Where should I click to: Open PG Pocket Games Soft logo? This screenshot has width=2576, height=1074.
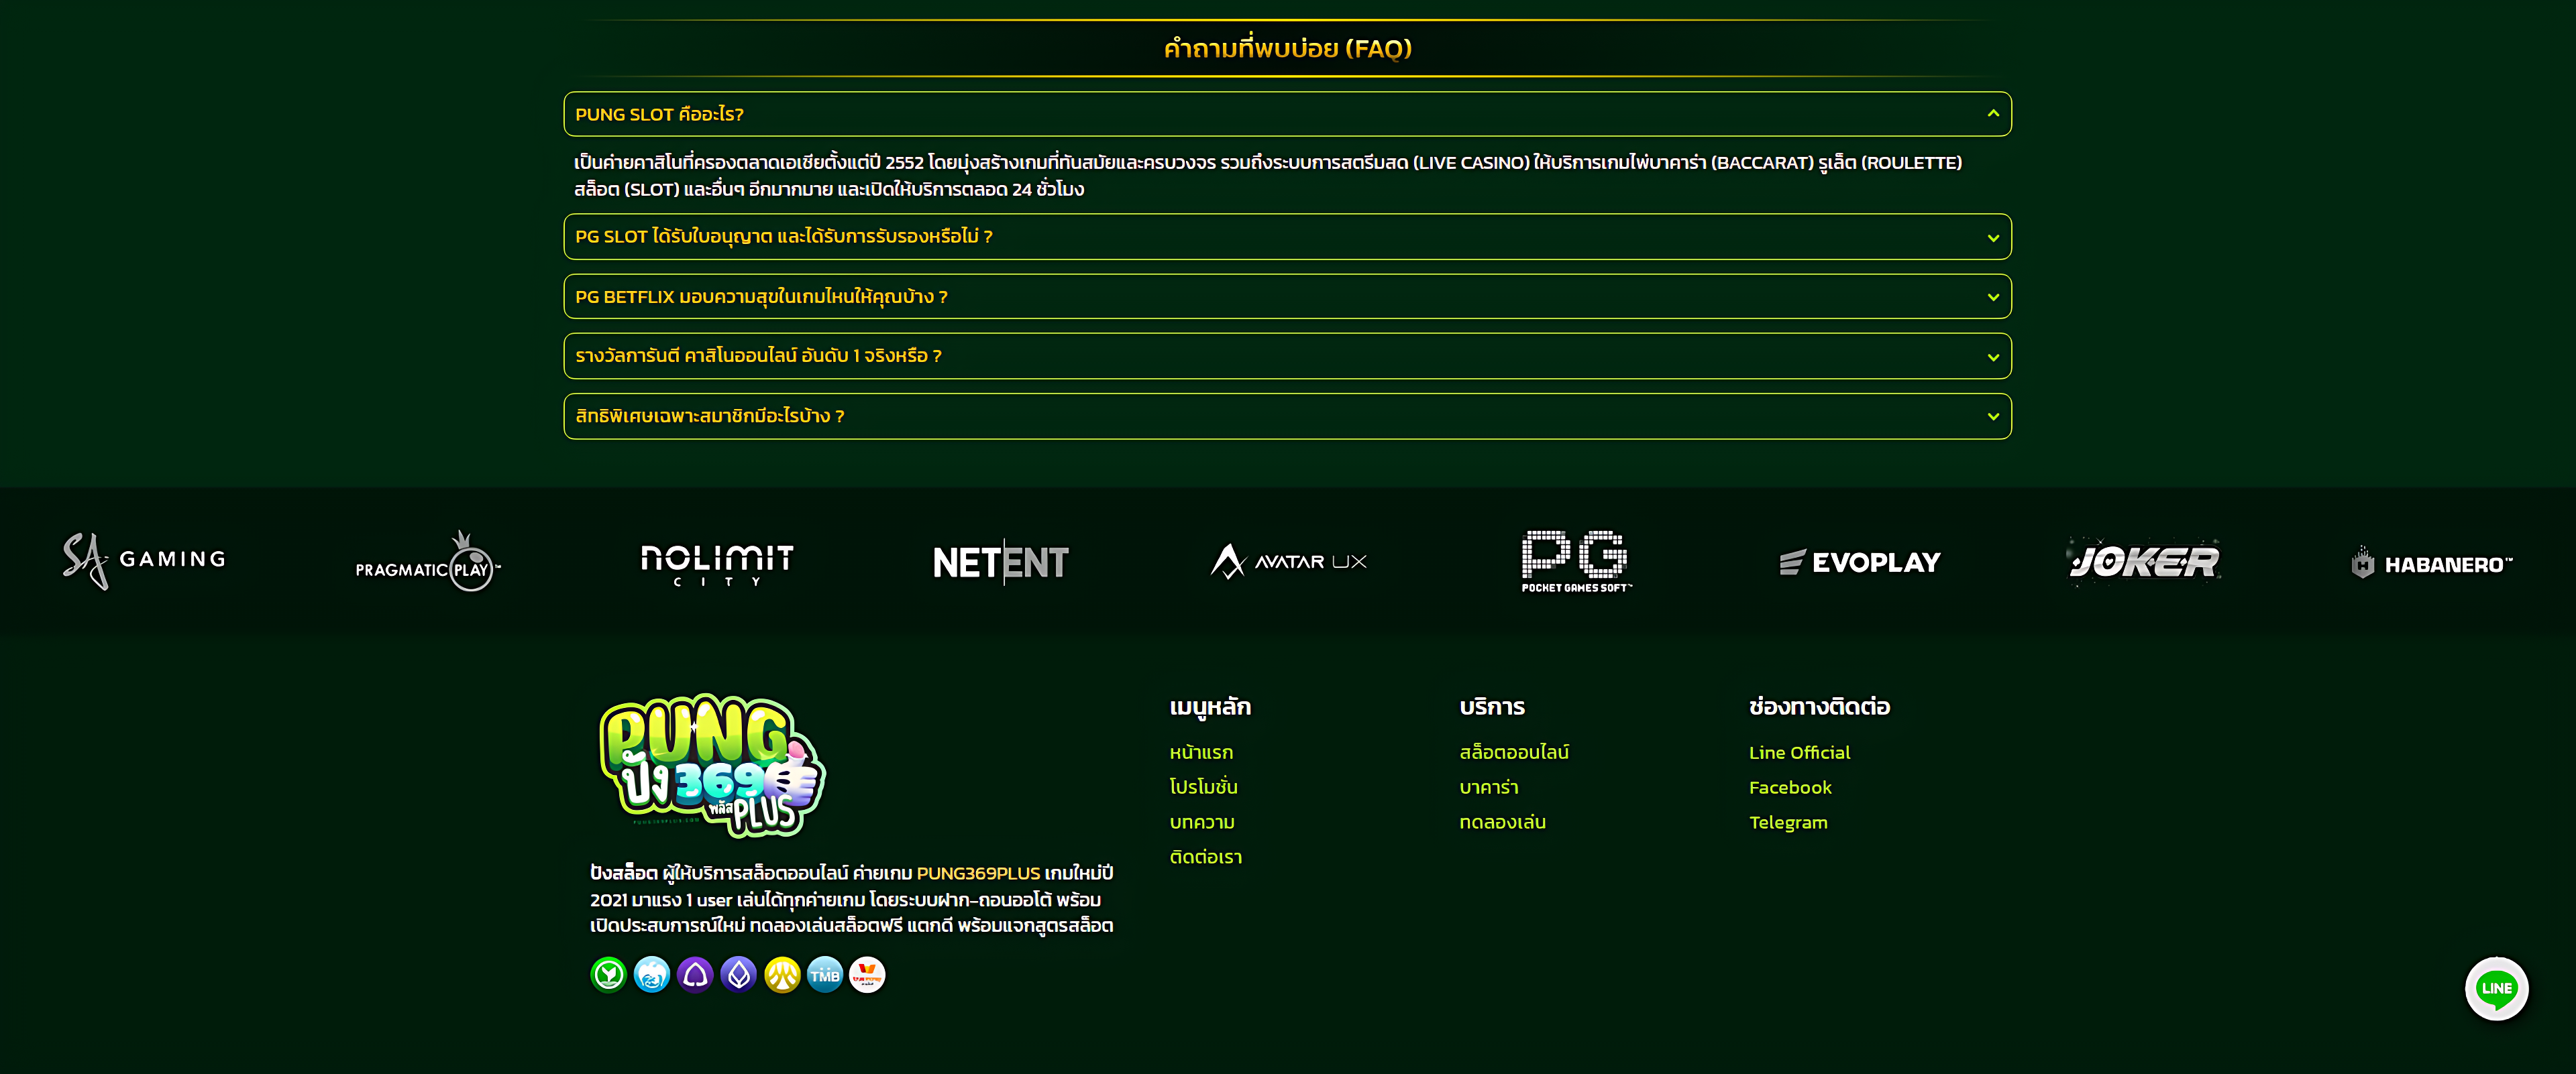(x=1576, y=562)
